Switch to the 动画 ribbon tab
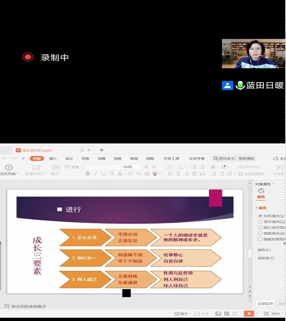Viewport: 286px width, 321px height. click(101, 159)
